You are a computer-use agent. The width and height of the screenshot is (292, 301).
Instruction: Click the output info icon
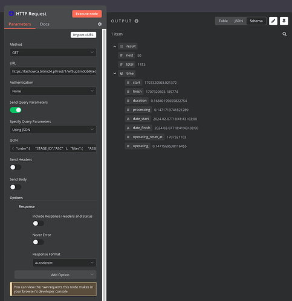(137, 21)
